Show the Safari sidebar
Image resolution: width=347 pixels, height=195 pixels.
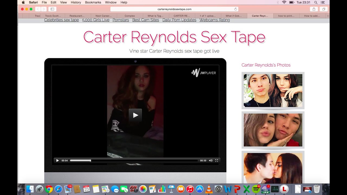tap(52, 9)
